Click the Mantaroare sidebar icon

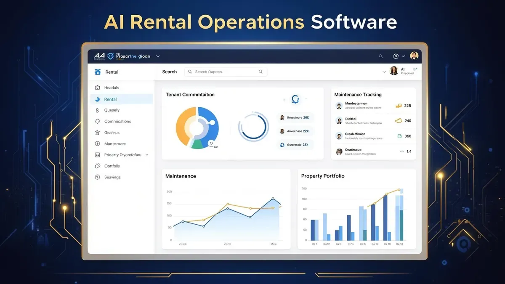click(x=97, y=144)
